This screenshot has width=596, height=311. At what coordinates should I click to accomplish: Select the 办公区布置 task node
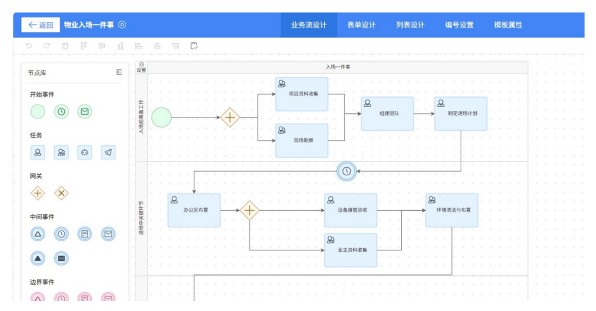click(x=194, y=210)
